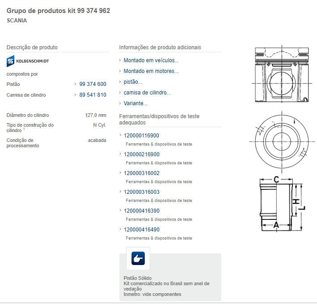Viewport: 317px width, 304px height.
Task: Click the pointing hand info icon
Action: (x=138, y=258)
